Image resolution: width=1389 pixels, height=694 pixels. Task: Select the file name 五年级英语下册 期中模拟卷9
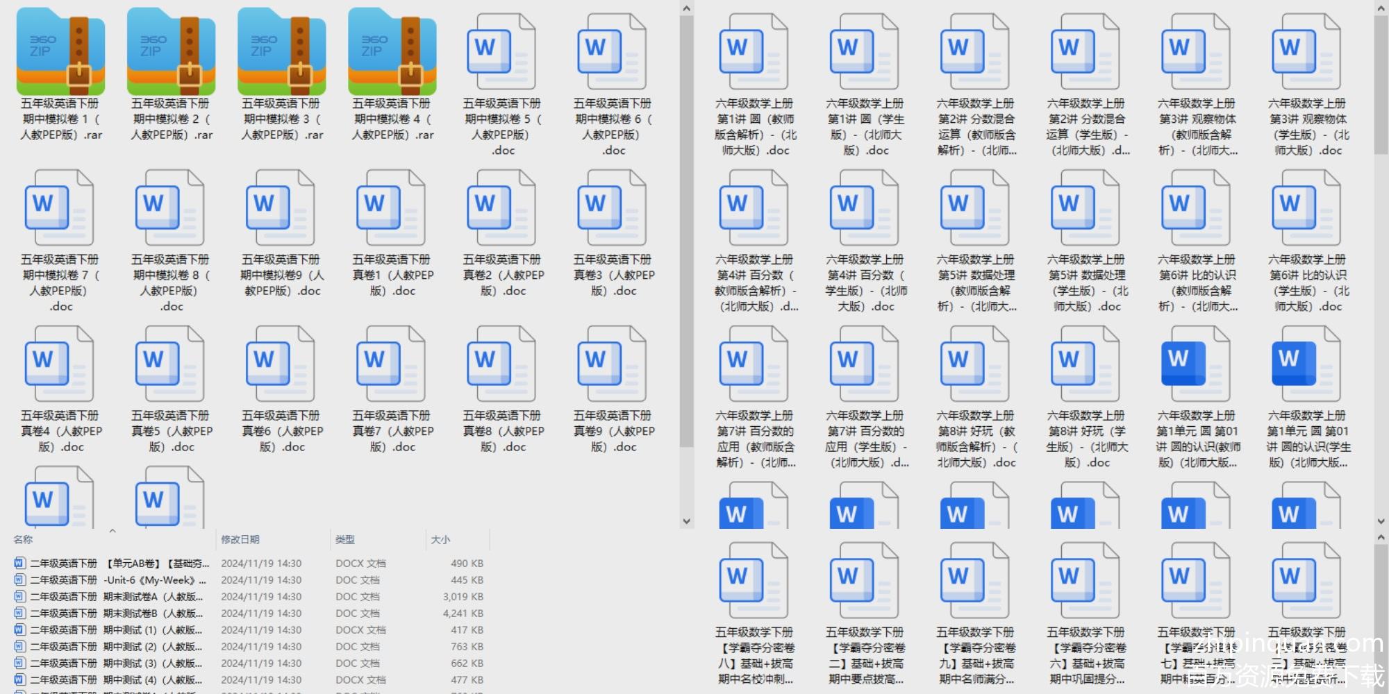281,275
